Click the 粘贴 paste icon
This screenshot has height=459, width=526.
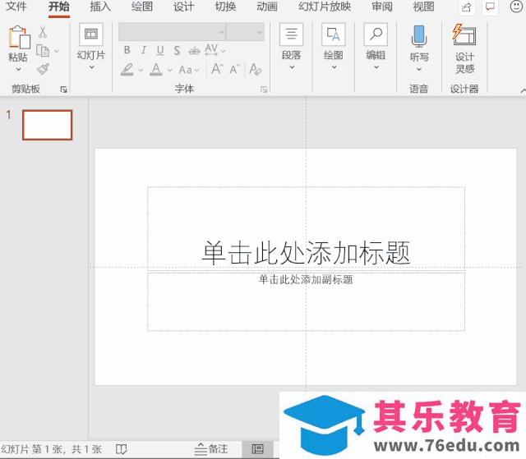(x=19, y=38)
